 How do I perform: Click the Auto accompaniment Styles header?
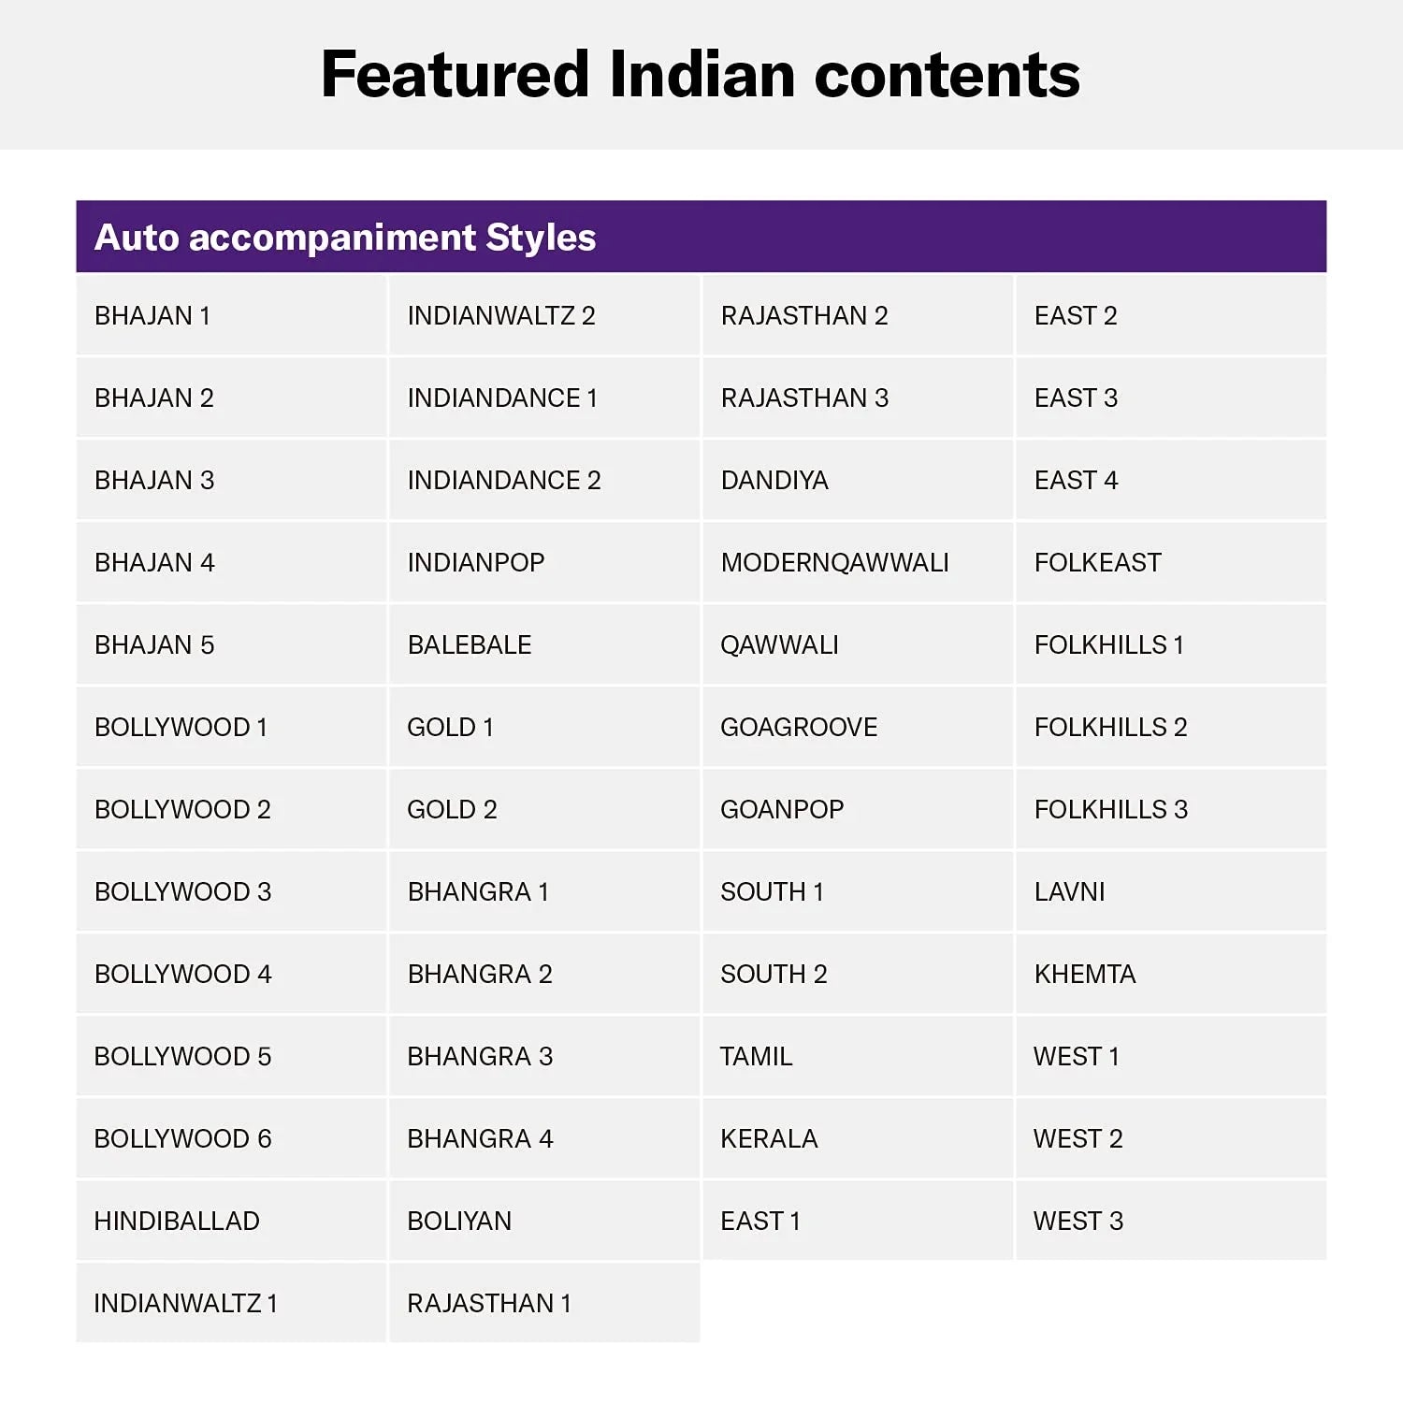click(x=345, y=238)
